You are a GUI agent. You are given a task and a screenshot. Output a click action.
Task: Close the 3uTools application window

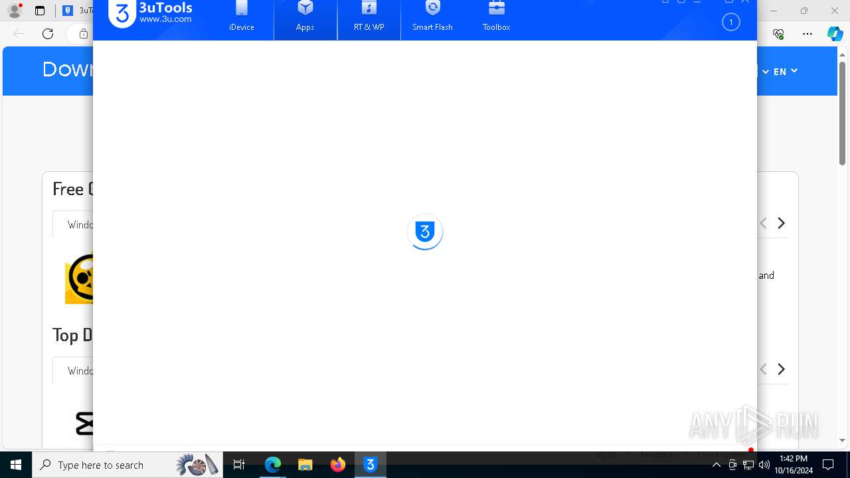(745, 2)
